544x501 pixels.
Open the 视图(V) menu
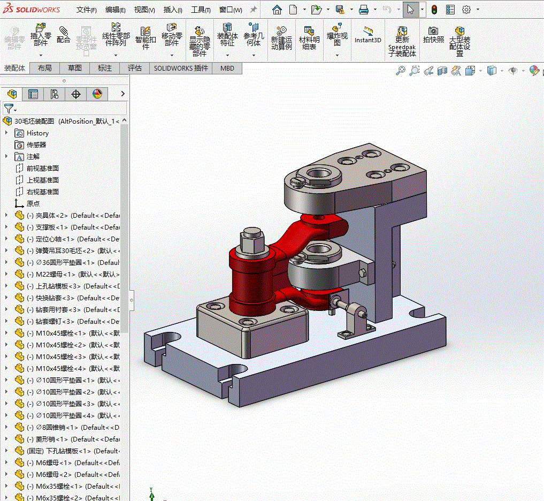coord(144,10)
